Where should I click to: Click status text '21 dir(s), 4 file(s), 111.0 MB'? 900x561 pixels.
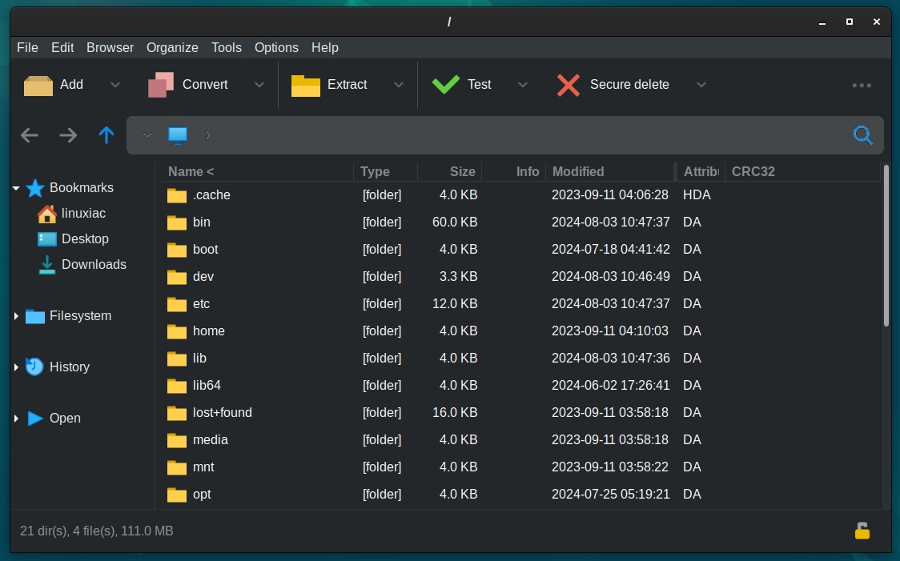[96, 531]
